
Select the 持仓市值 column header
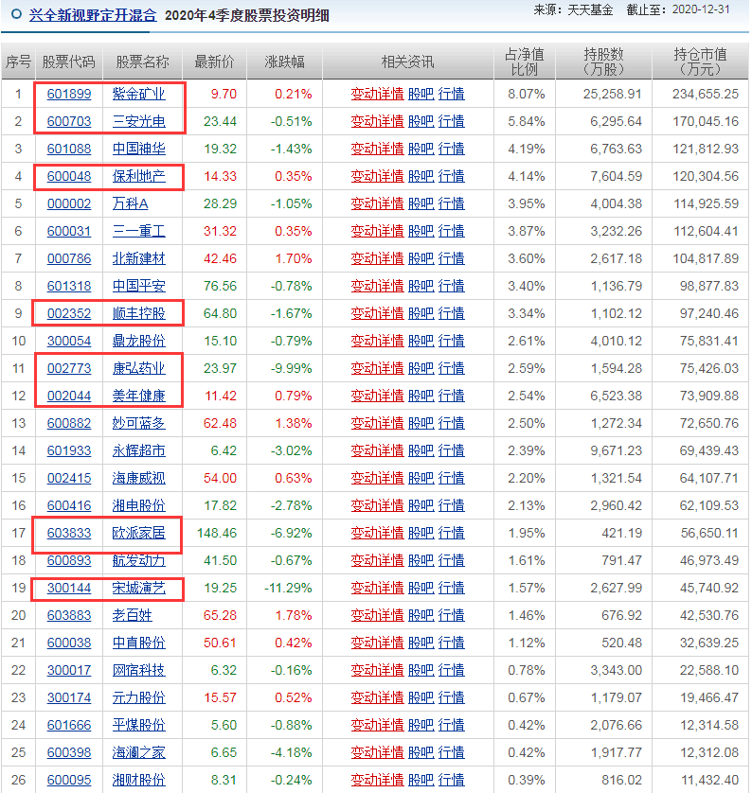coord(700,62)
